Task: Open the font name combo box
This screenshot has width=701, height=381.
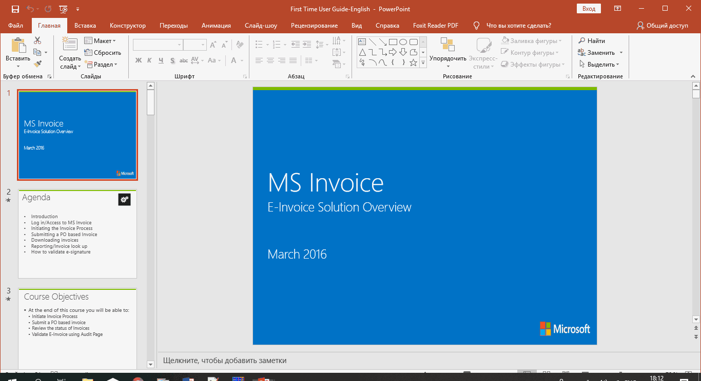Action: coord(158,45)
